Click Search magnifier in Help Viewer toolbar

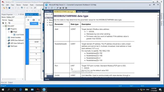click(x=57, y=8)
